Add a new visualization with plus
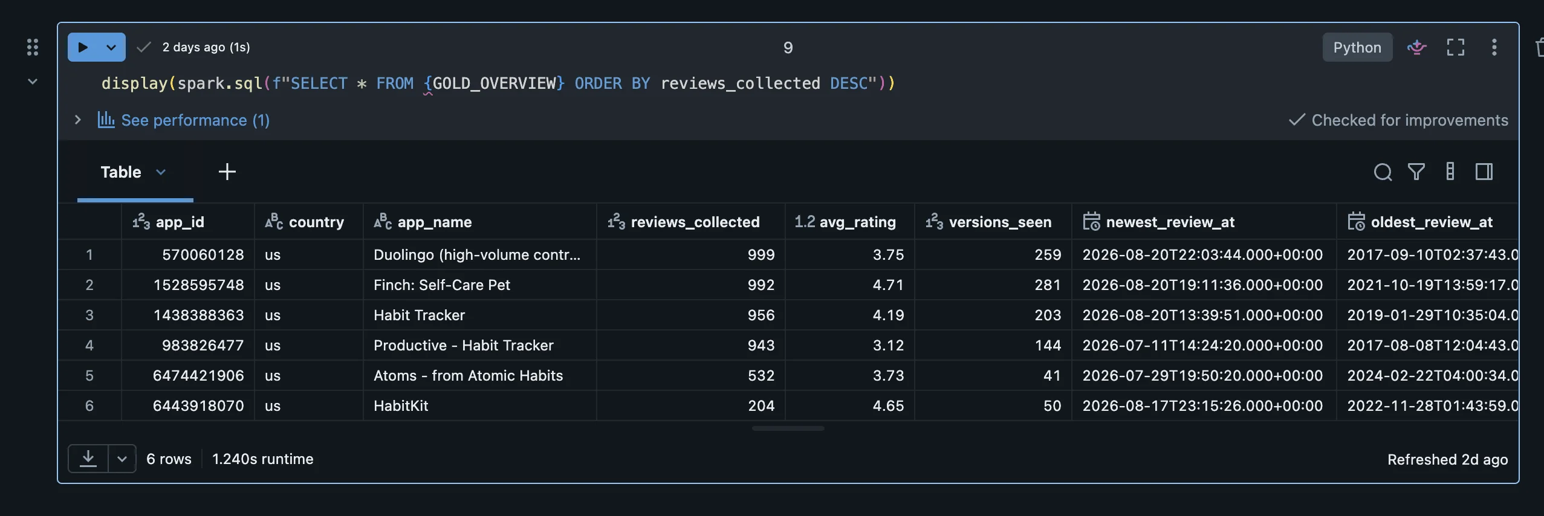 click(x=227, y=172)
